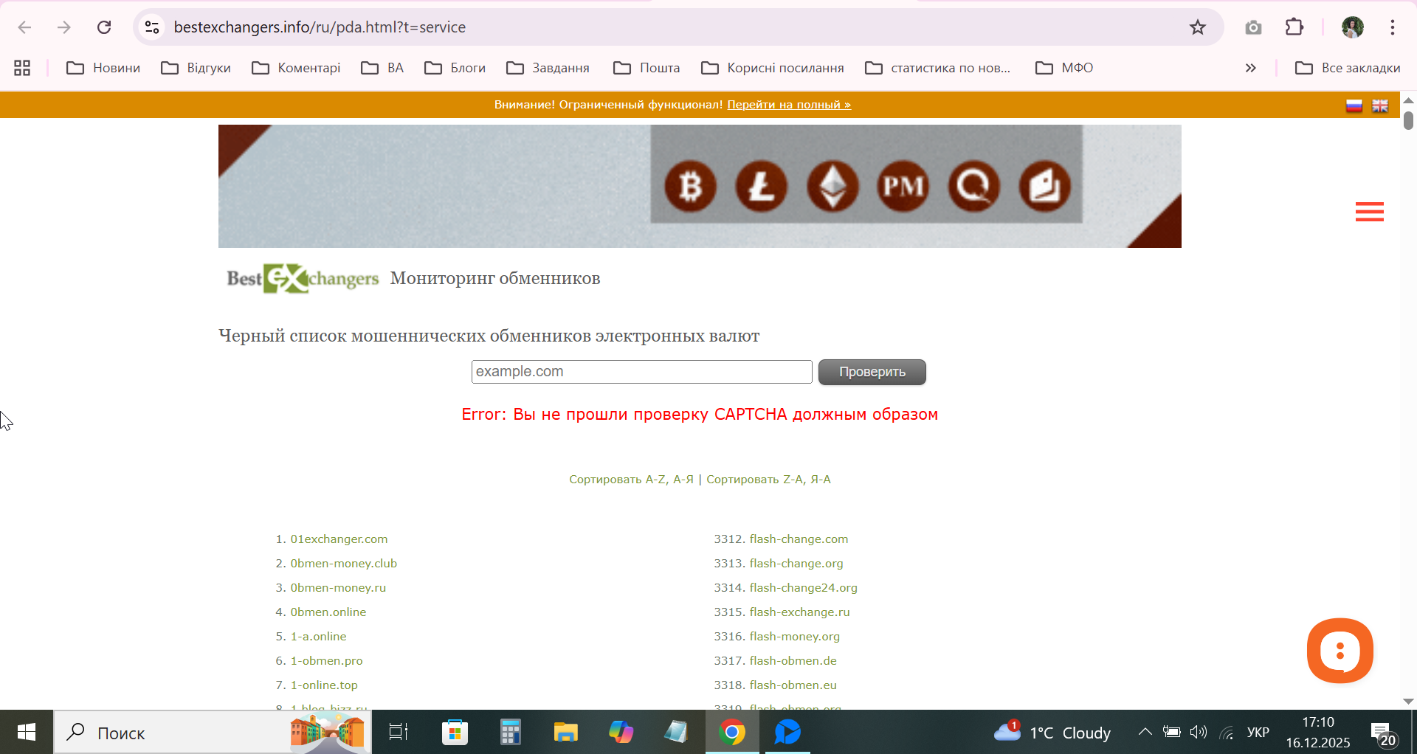Open the Відгуки bookmark folder
The height and width of the screenshot is (754, 1417).
coord(196,68)
